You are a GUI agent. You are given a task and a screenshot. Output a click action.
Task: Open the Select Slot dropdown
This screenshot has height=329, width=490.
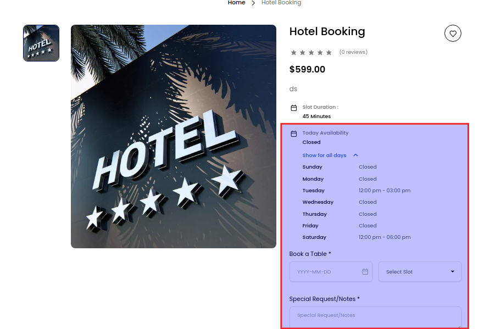point(420,272)
